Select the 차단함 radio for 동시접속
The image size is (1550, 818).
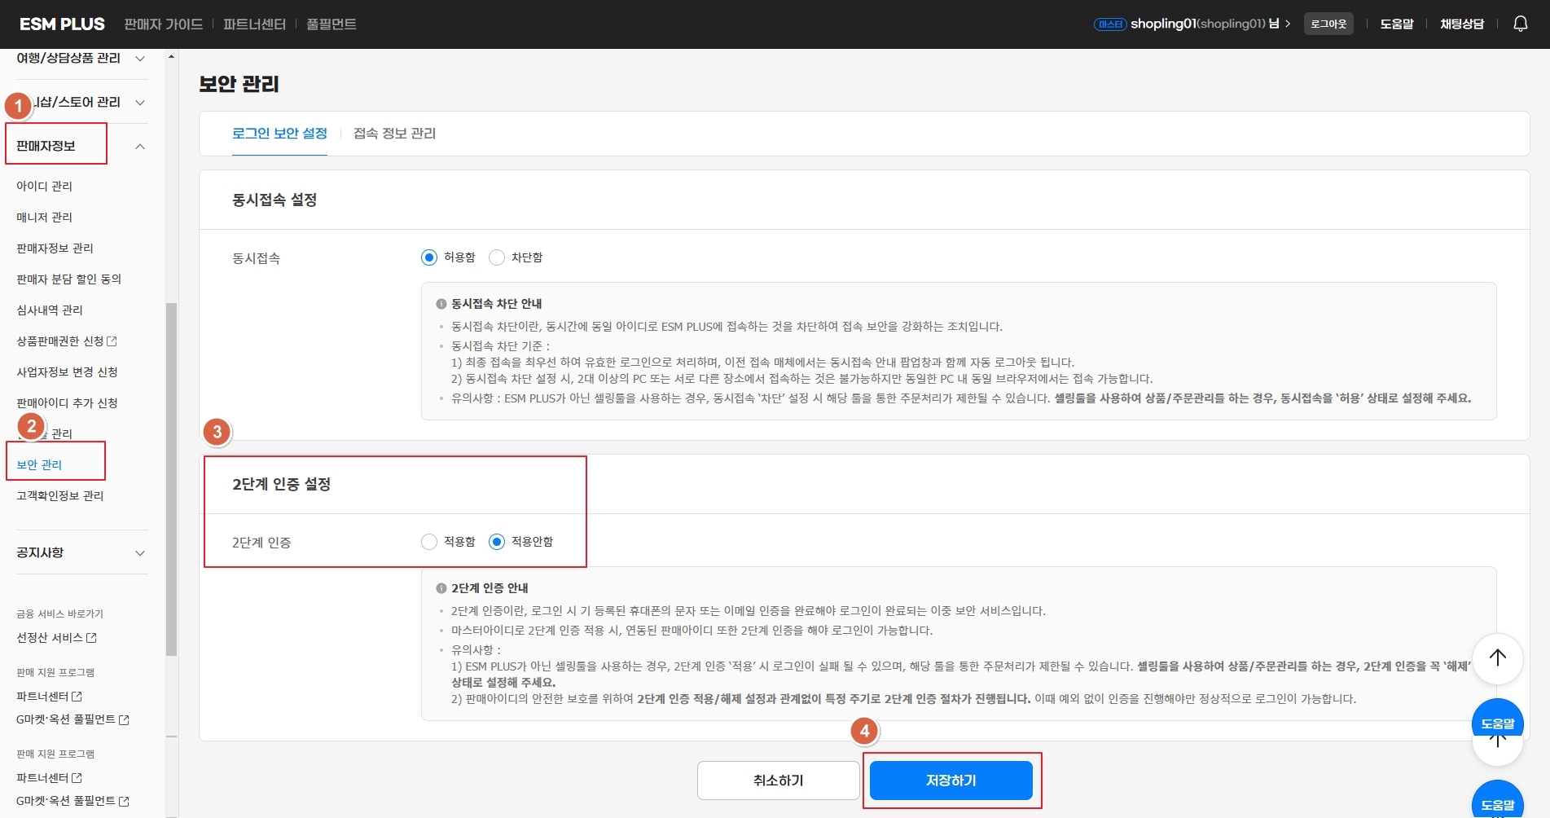coord(497,257)
